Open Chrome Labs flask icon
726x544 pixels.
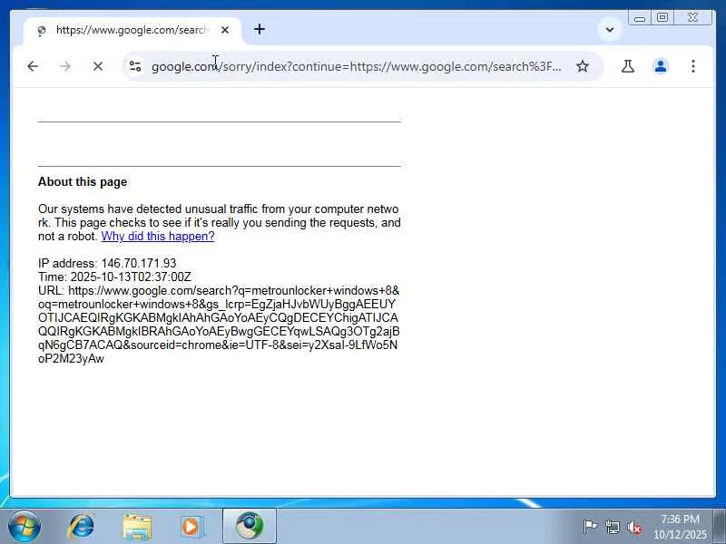628,66
